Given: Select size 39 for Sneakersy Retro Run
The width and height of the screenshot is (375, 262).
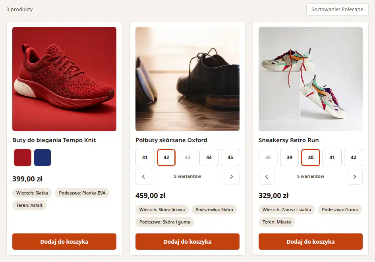Looking at the screenshot, I should click(289, 158).
